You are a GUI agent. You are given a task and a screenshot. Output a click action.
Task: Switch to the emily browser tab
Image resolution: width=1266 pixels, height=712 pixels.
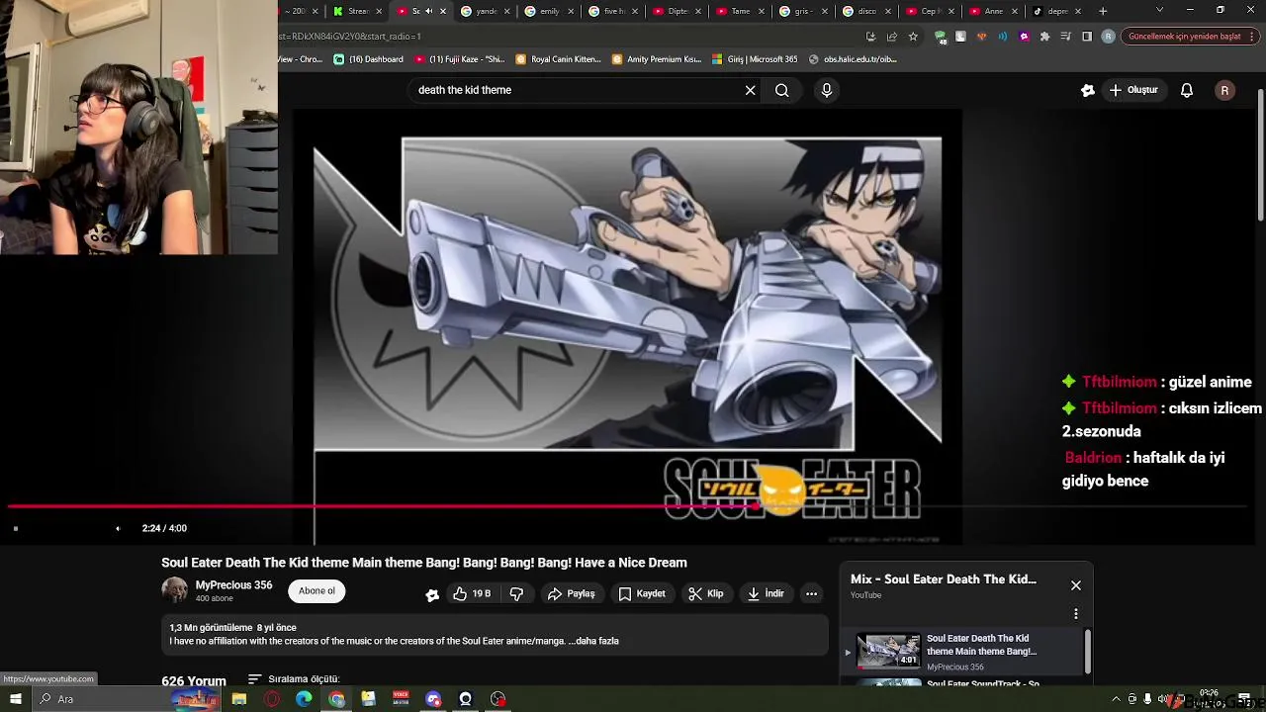point(550,11)
